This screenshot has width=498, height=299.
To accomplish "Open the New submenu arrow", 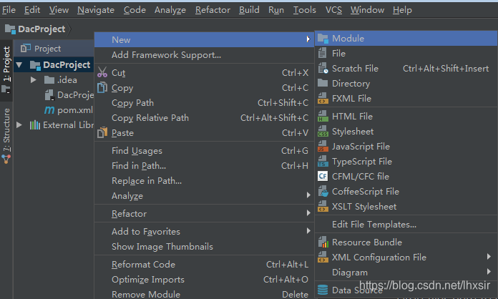I will [x=308, y=39].
